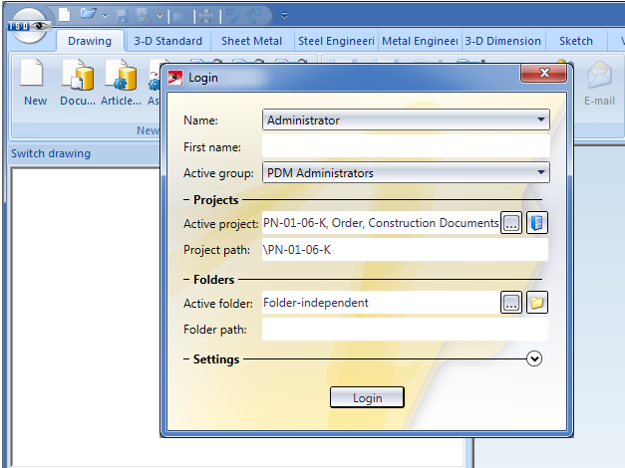The width and height of the screenshot is (625, 468).
Task: Open the quick access toolbar customize arrow
Action: click(284, 16)
